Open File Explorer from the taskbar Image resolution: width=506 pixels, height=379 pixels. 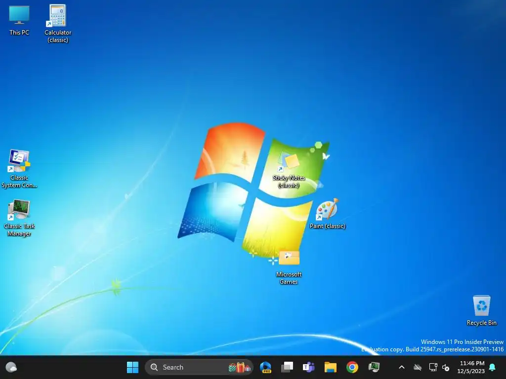click(331, 367)
